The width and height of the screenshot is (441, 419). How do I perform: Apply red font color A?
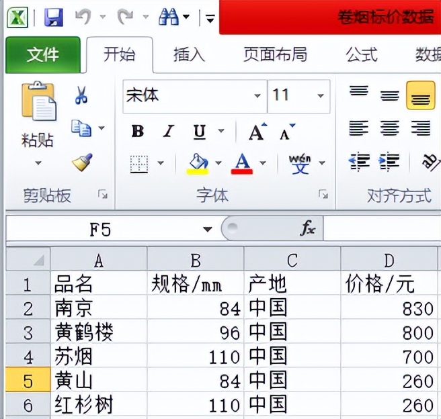pos(242,164)
